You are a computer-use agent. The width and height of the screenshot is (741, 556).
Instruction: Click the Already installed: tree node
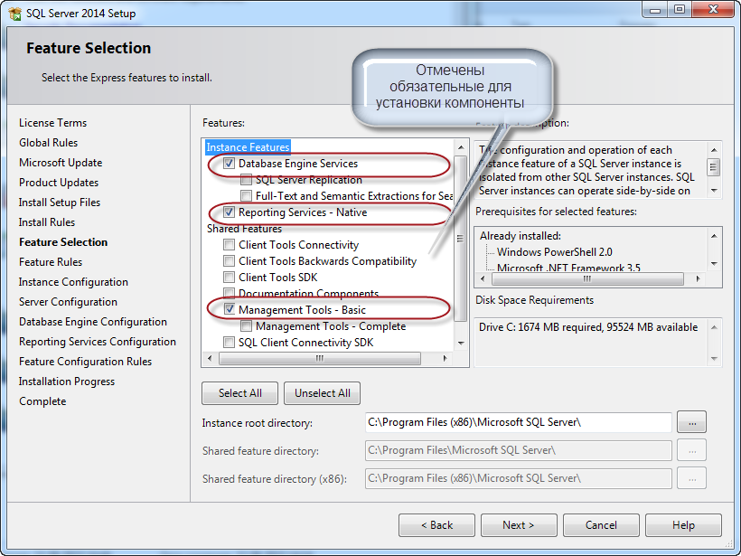[521, 236]
